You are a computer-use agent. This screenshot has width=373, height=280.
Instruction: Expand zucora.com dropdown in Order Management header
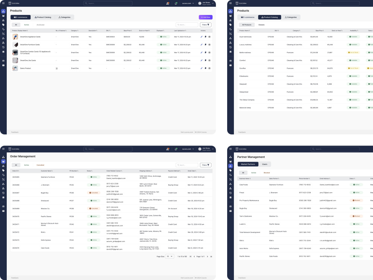click(x=188, y=149)
